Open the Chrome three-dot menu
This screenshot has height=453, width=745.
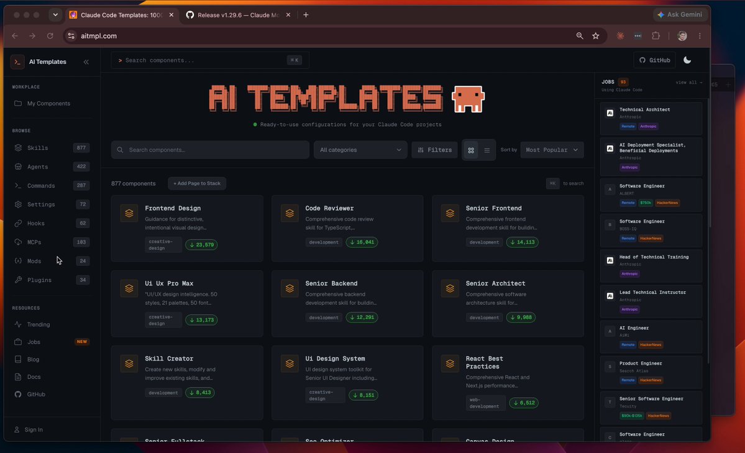(700, 35)
